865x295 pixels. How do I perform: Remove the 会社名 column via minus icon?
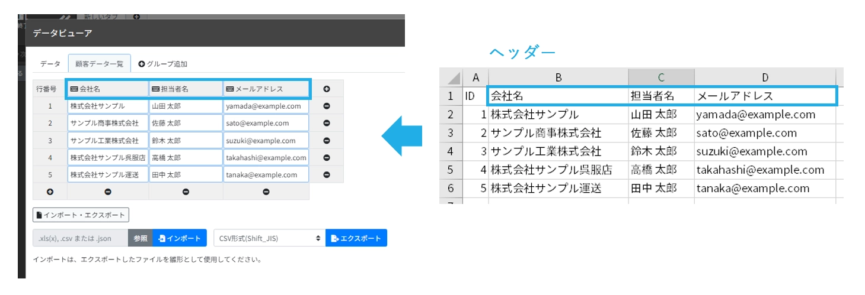click(108, 192)
